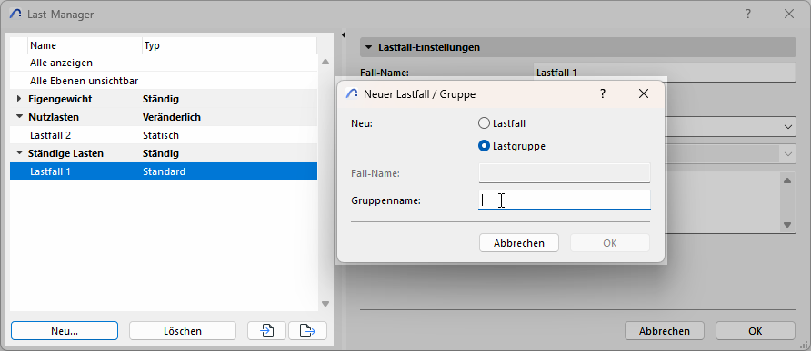Select the Alle Ebenen unsichtbar row
Screen dimensions: 811x351
coord(164,81)
